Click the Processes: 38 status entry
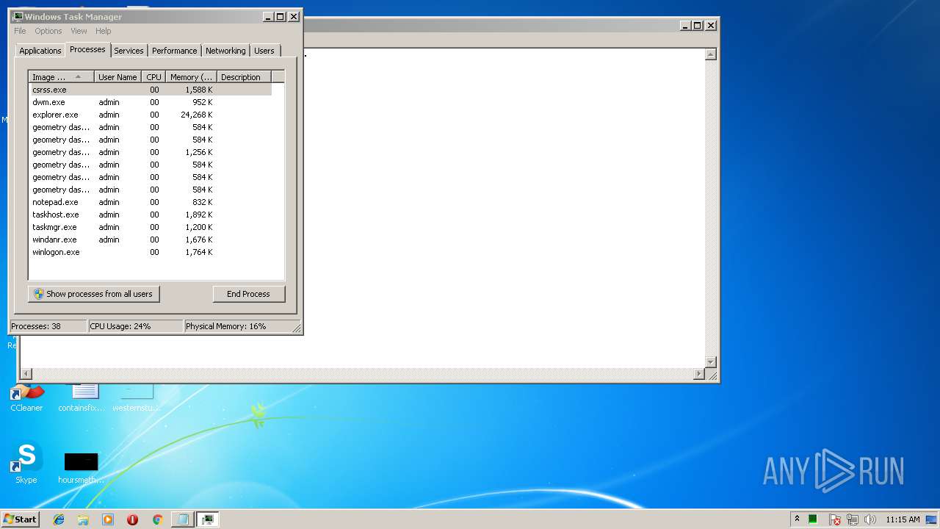The width and height of the screenshot is (940, 529). [48, 326]
